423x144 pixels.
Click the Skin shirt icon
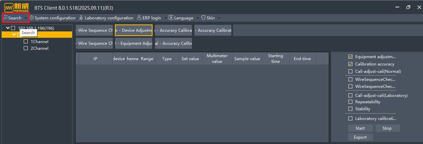point(203,18)
